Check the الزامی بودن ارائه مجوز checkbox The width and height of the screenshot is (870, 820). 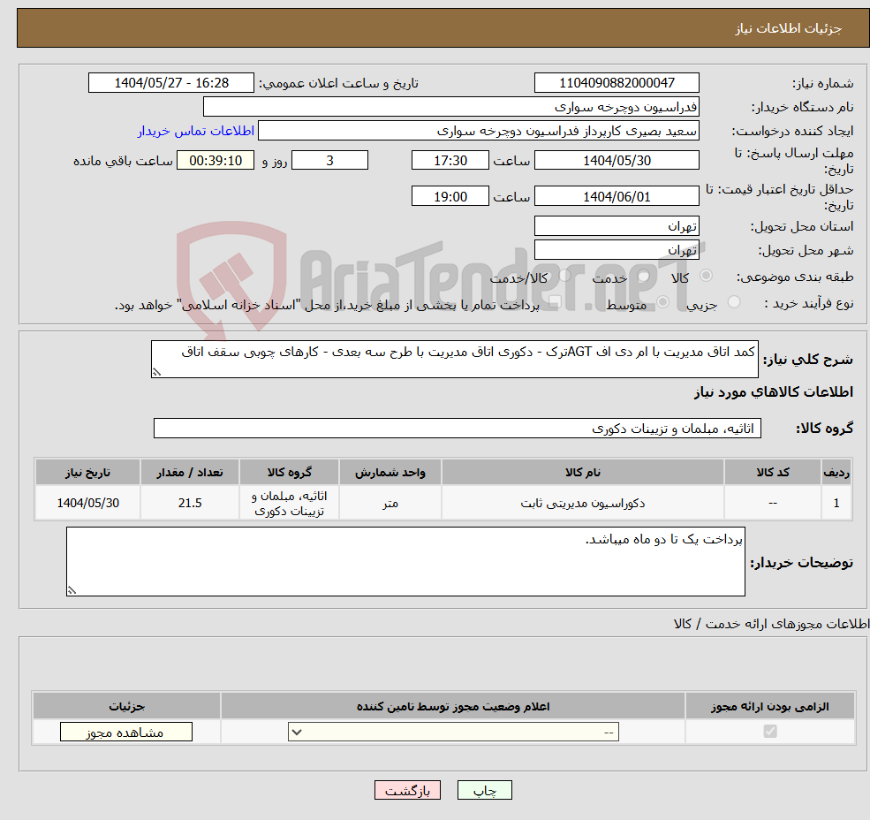point(769,732)
